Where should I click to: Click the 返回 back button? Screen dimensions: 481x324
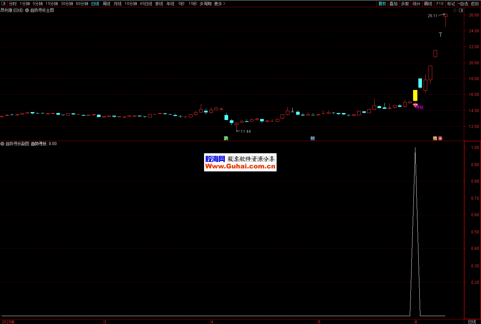(x=475, y=4)
